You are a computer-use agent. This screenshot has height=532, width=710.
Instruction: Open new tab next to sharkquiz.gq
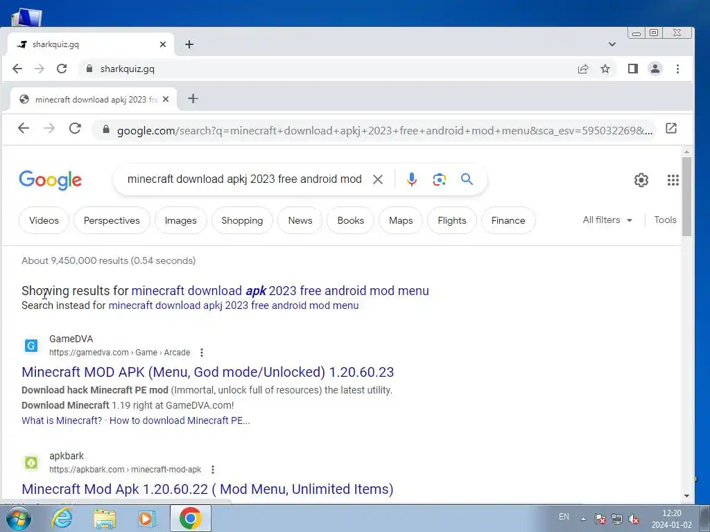[189, 44]
